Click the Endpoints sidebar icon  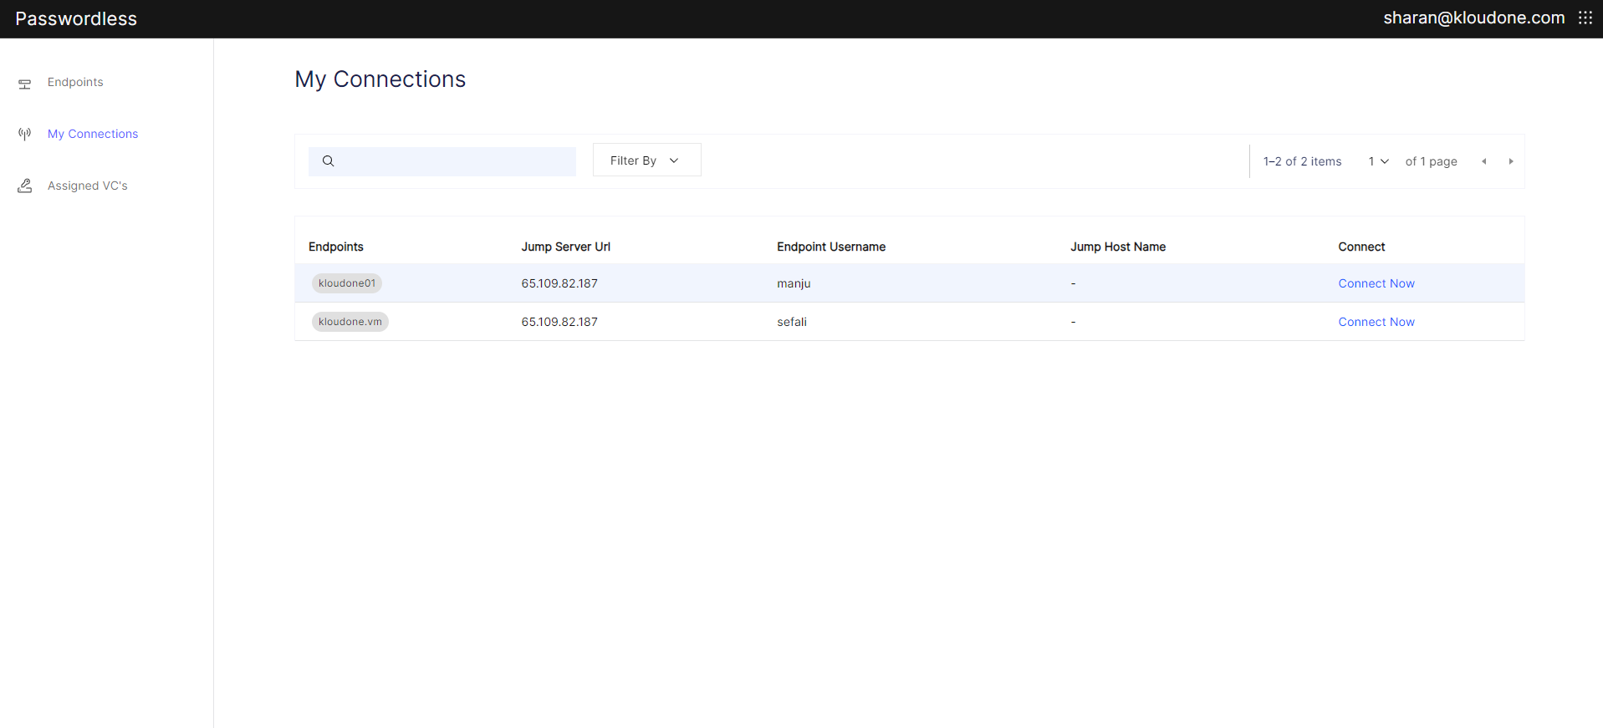pyautogui.click(x=25, y=83)
